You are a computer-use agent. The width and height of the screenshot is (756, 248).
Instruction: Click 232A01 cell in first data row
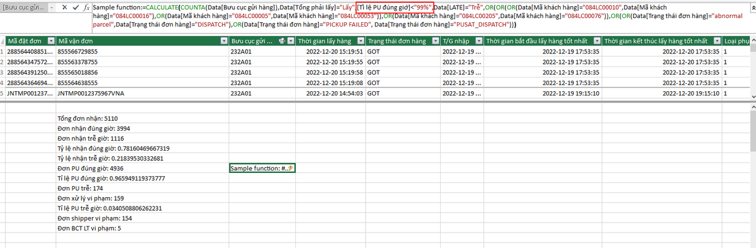click(262, 51)
